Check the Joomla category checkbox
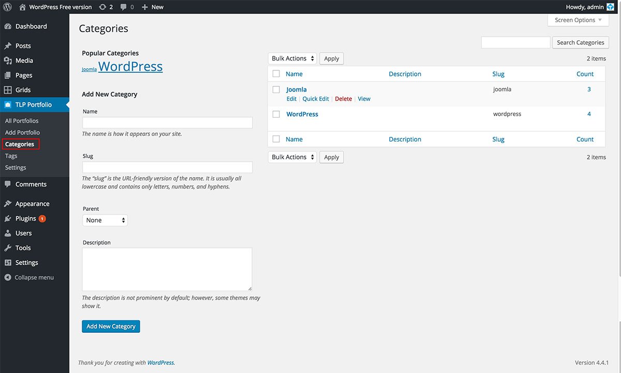The height and width of the screenshot is (373, 621). [276, 89]
